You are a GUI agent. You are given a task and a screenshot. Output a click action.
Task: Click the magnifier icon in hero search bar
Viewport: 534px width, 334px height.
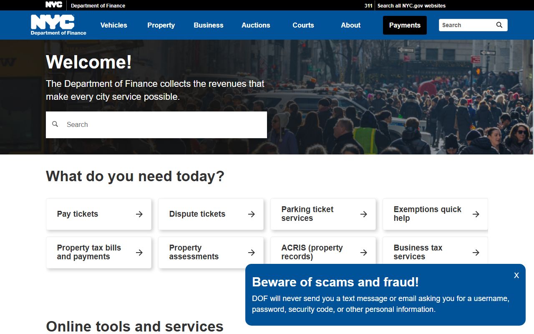pos(55,124)
